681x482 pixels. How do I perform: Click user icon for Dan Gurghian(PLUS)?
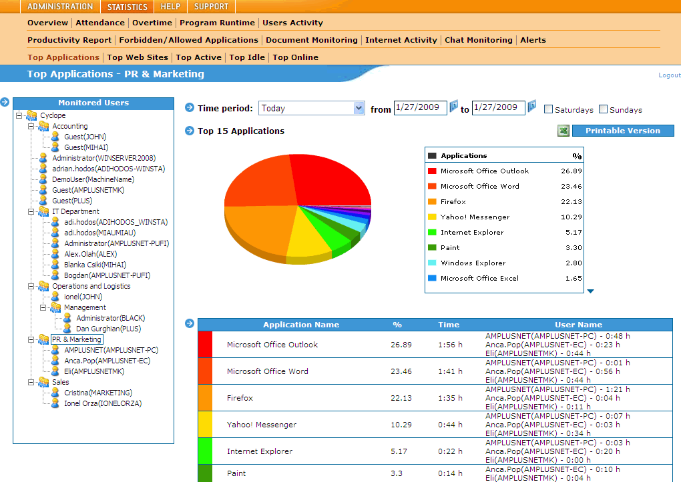[67, 329]
